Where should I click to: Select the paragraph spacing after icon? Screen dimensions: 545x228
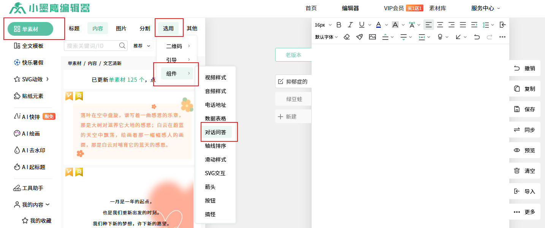404,37
